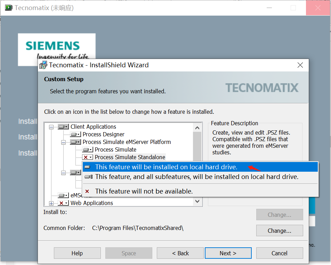Image resolution: width=331 pixels, height=265 pixels.
Task: Expand the Web Applications tree node
Action: pos(51,203)
